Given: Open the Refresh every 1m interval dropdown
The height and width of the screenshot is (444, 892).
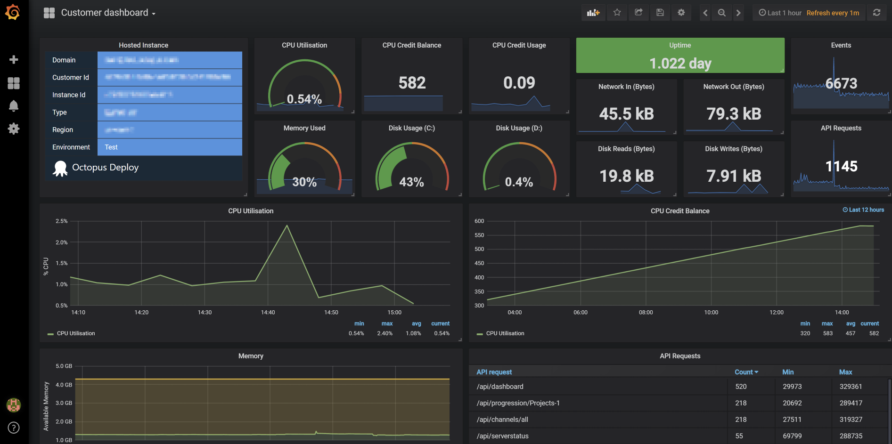Looking at the screenshot, I should pyautogui.click(x=833, y=13).
